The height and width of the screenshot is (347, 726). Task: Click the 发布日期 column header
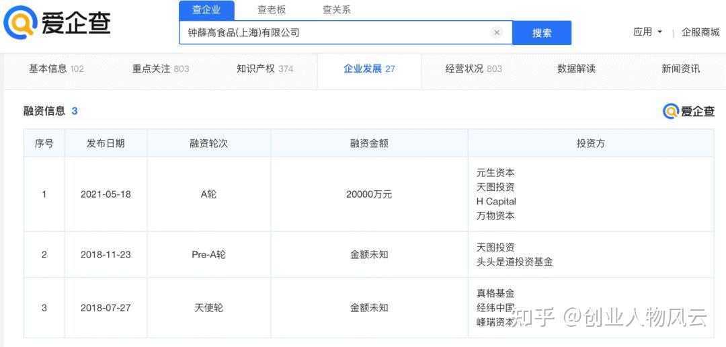pos(106,143)
